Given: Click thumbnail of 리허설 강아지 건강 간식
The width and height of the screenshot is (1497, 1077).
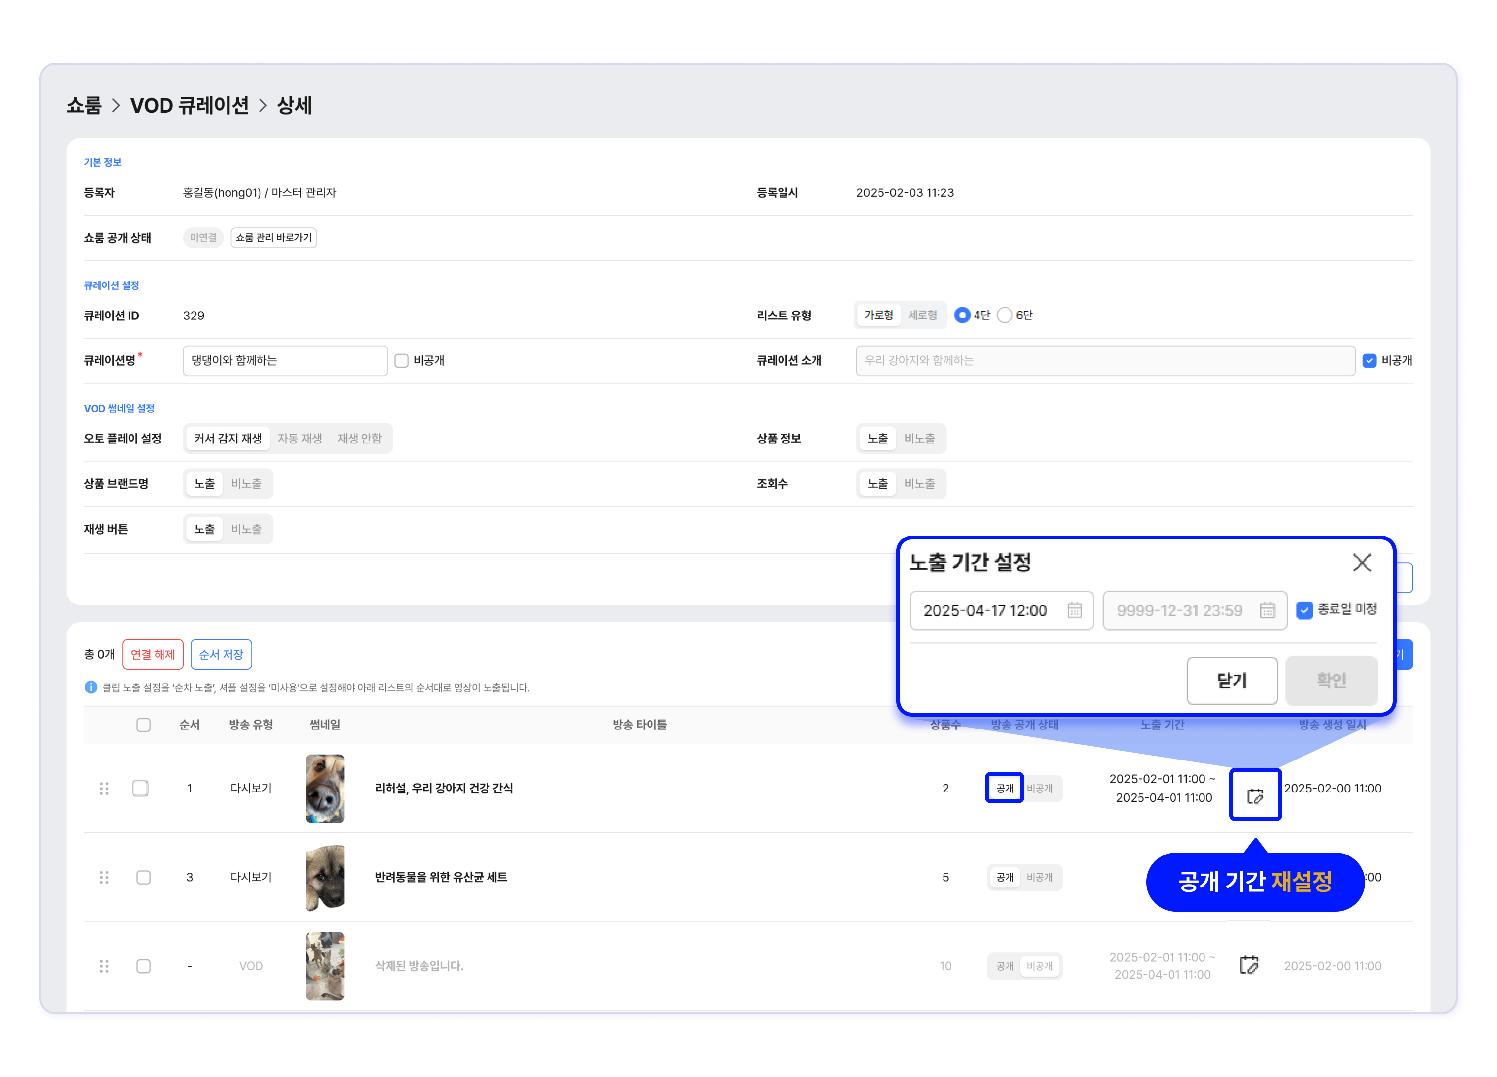Looking at the screenshot, I should click(x=325, y=788).
